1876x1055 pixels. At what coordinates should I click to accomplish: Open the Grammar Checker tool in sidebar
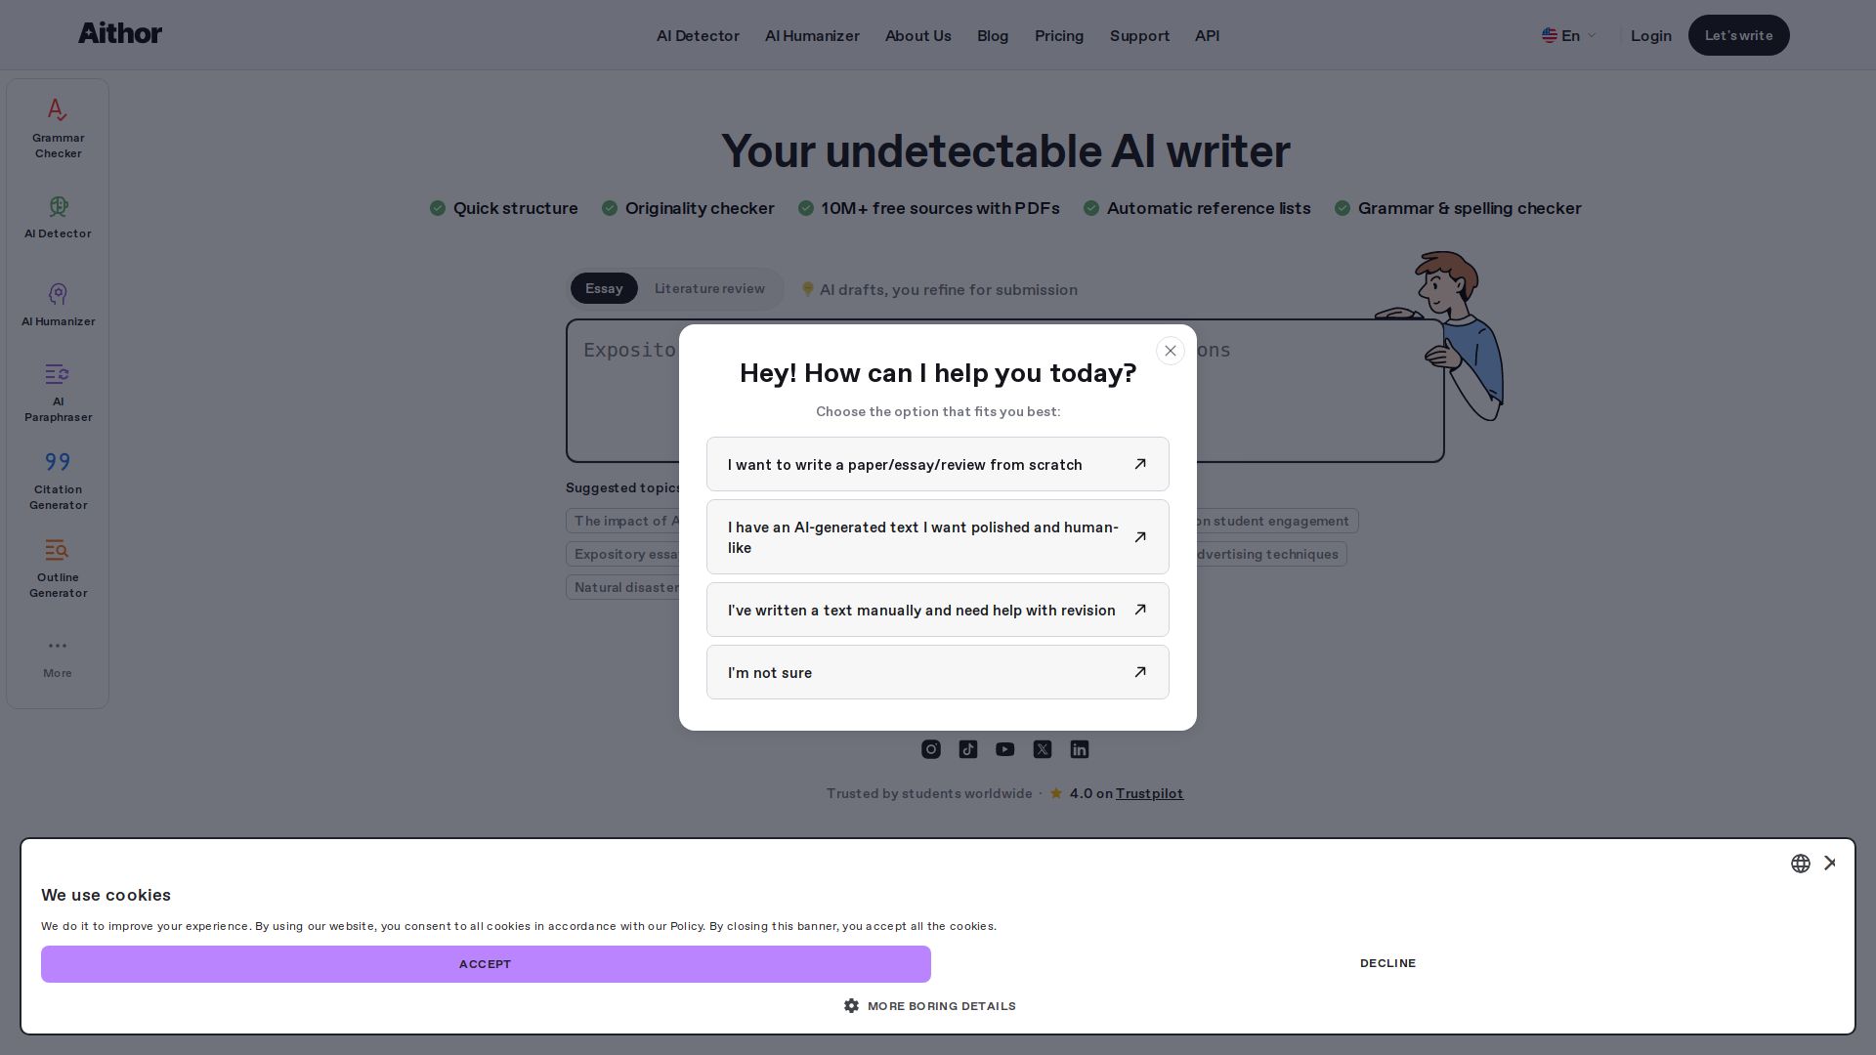[58, 128]
